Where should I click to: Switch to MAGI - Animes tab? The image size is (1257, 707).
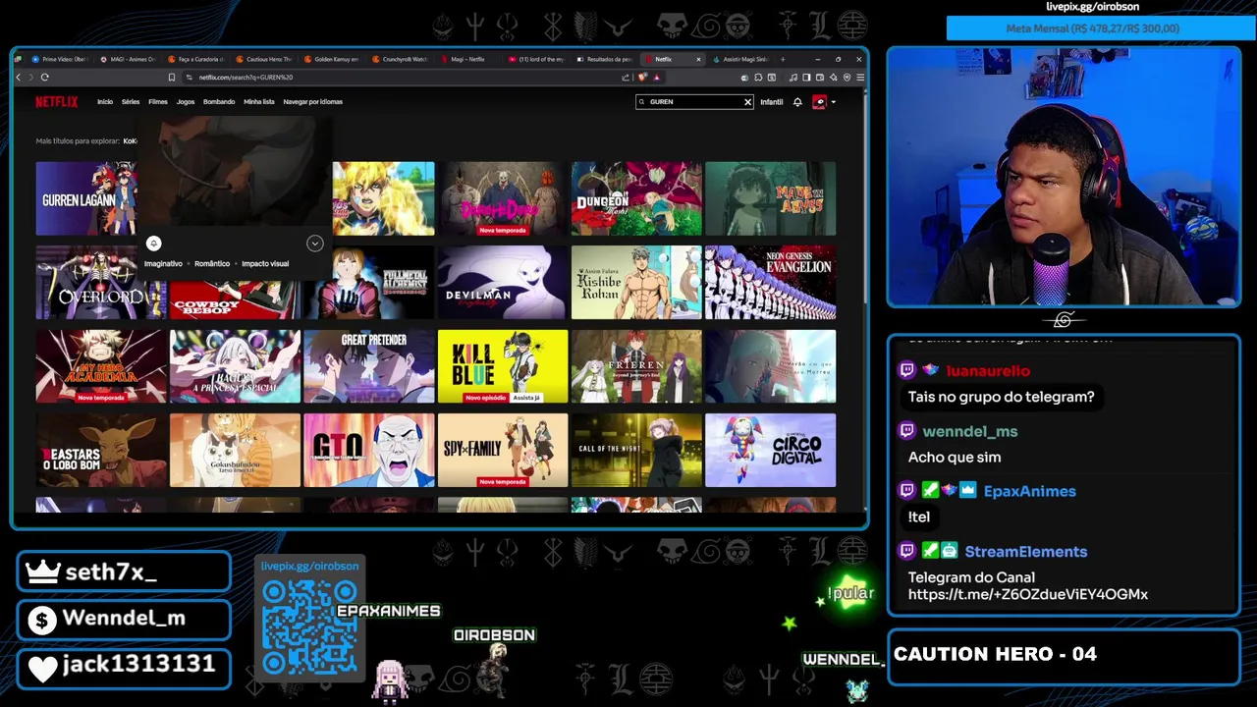pyautogui.click(x=128, y=60)
